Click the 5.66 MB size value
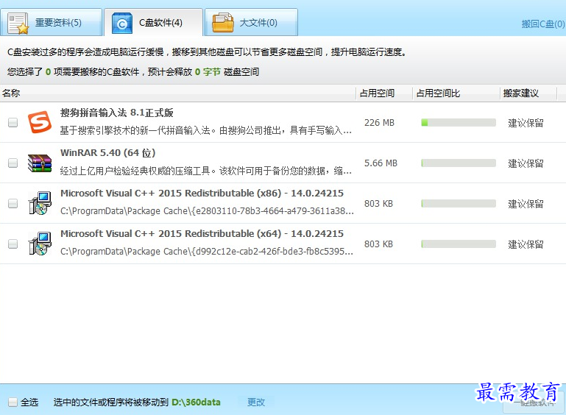 coord(381,163)
